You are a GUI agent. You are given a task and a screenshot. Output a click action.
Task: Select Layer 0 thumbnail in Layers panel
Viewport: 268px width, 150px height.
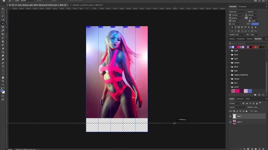(x=234, y=122)
